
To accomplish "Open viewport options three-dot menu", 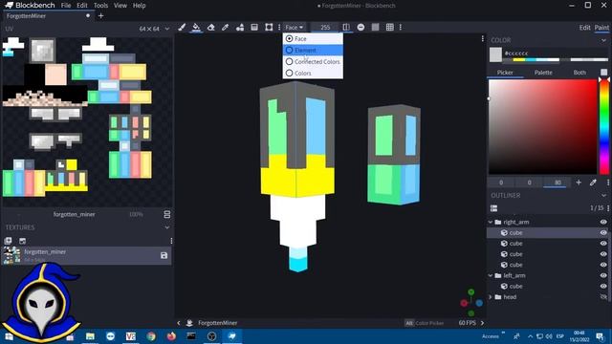I will click(482, 38).
